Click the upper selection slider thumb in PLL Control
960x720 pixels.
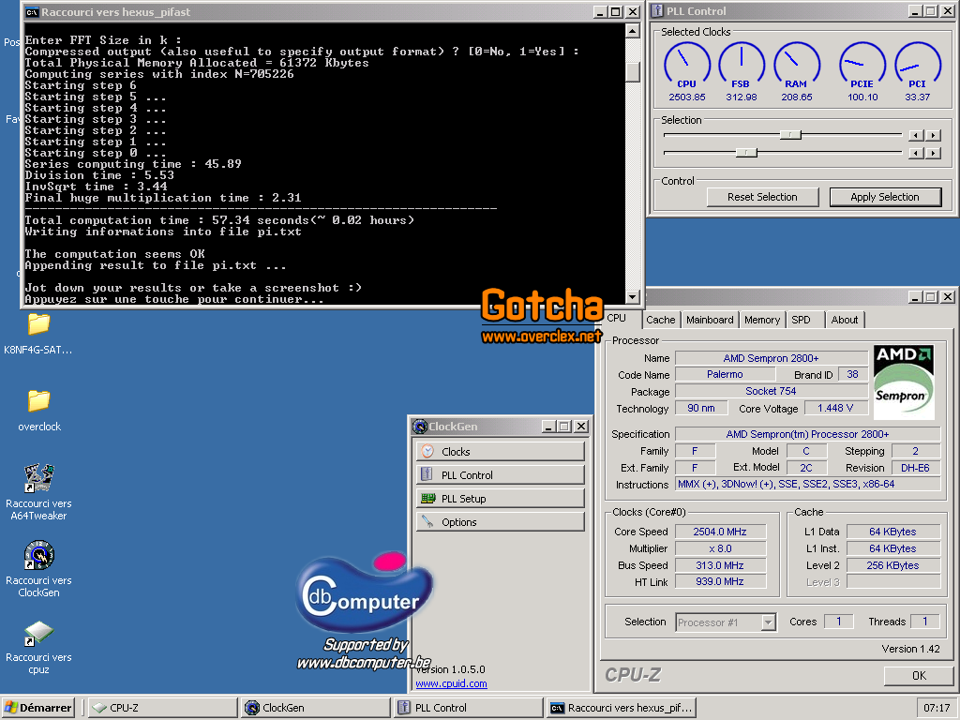pyautogui.click(x=790, y=135)
